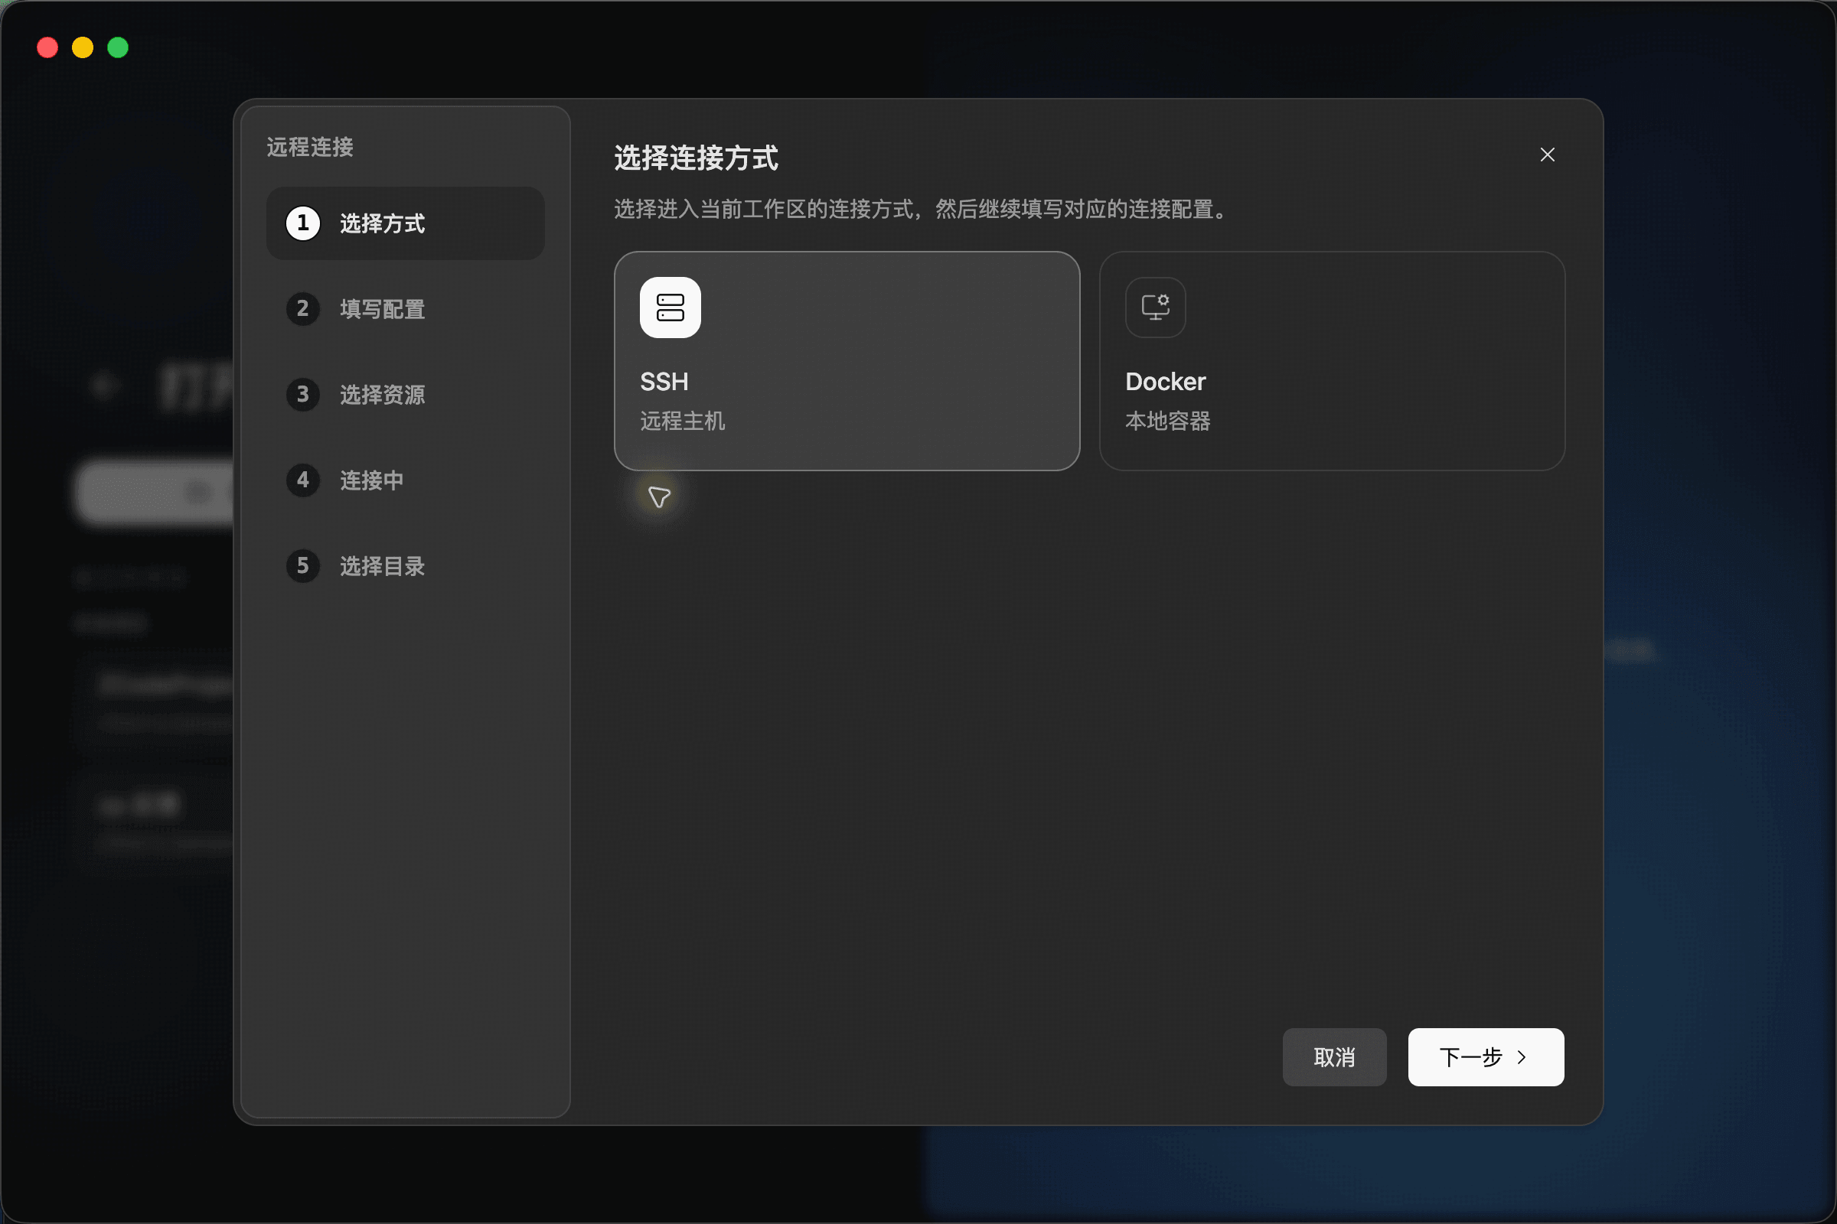Open step 3 选择资源 in sidebar
This screenshot has width=1837, height=1224.
[x=406, y=394]
